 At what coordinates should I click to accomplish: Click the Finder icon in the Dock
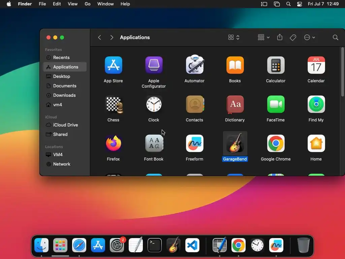(x=41, y=245)
